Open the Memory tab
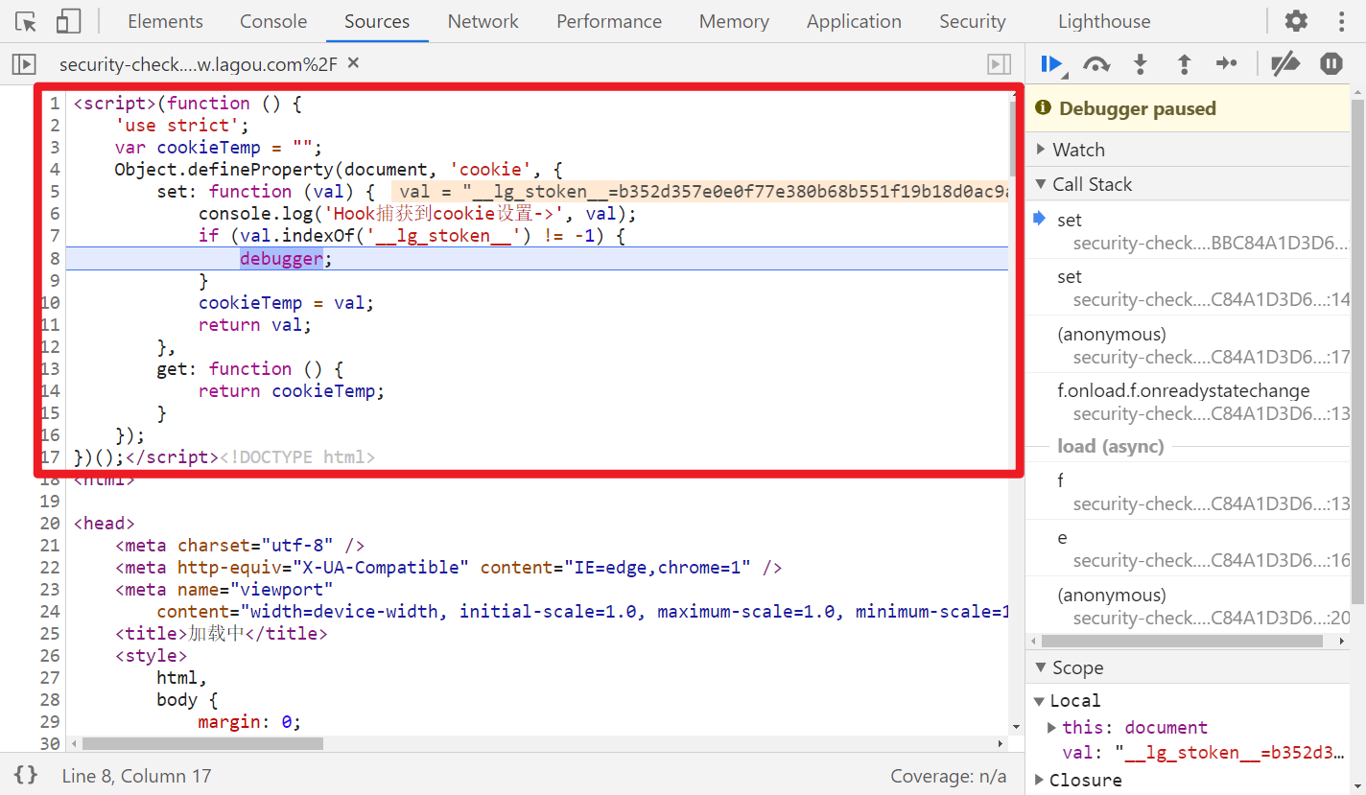 tap(734, 21)
